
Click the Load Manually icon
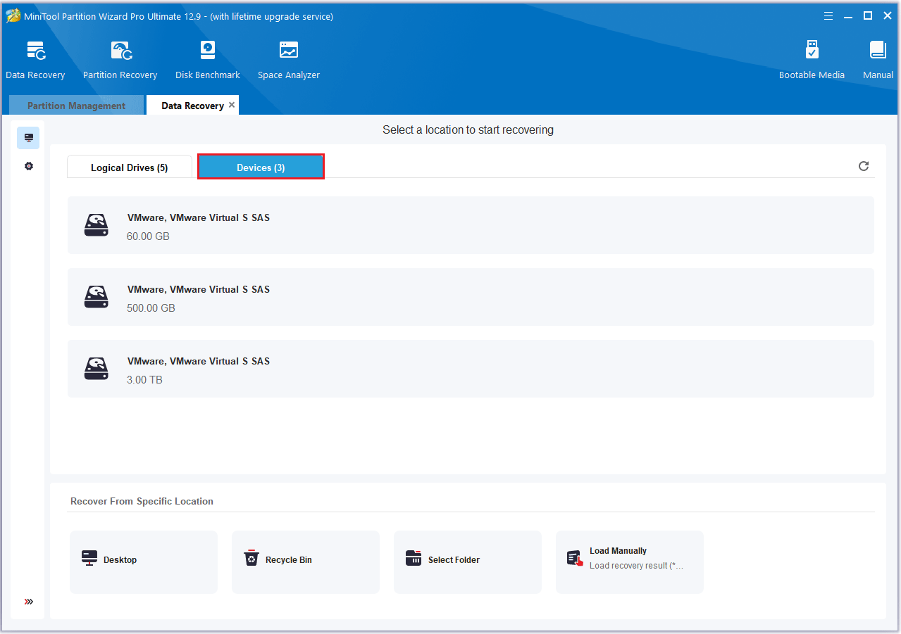tap(575, 558)
